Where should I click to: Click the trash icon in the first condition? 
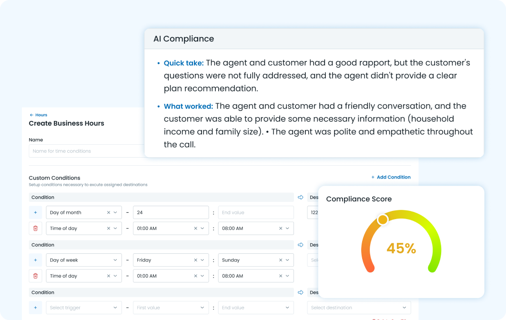click(x=35, y=229)
